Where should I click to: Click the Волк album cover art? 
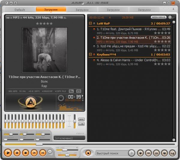[x=44, y=50]
